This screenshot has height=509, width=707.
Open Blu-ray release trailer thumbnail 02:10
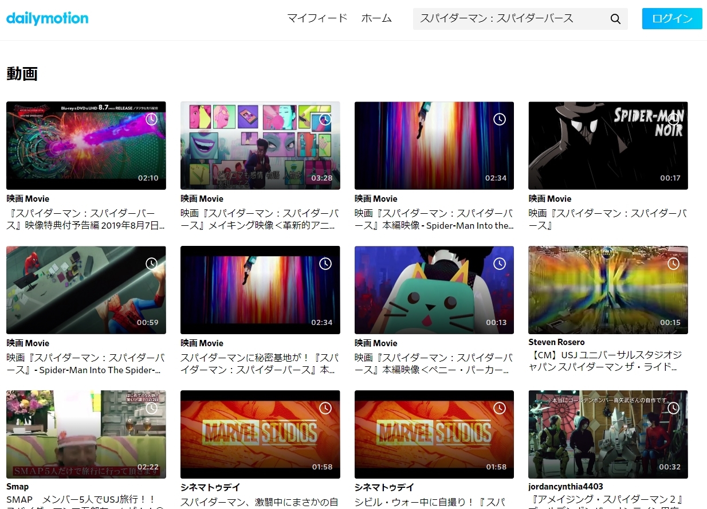(x=86, y=146)
